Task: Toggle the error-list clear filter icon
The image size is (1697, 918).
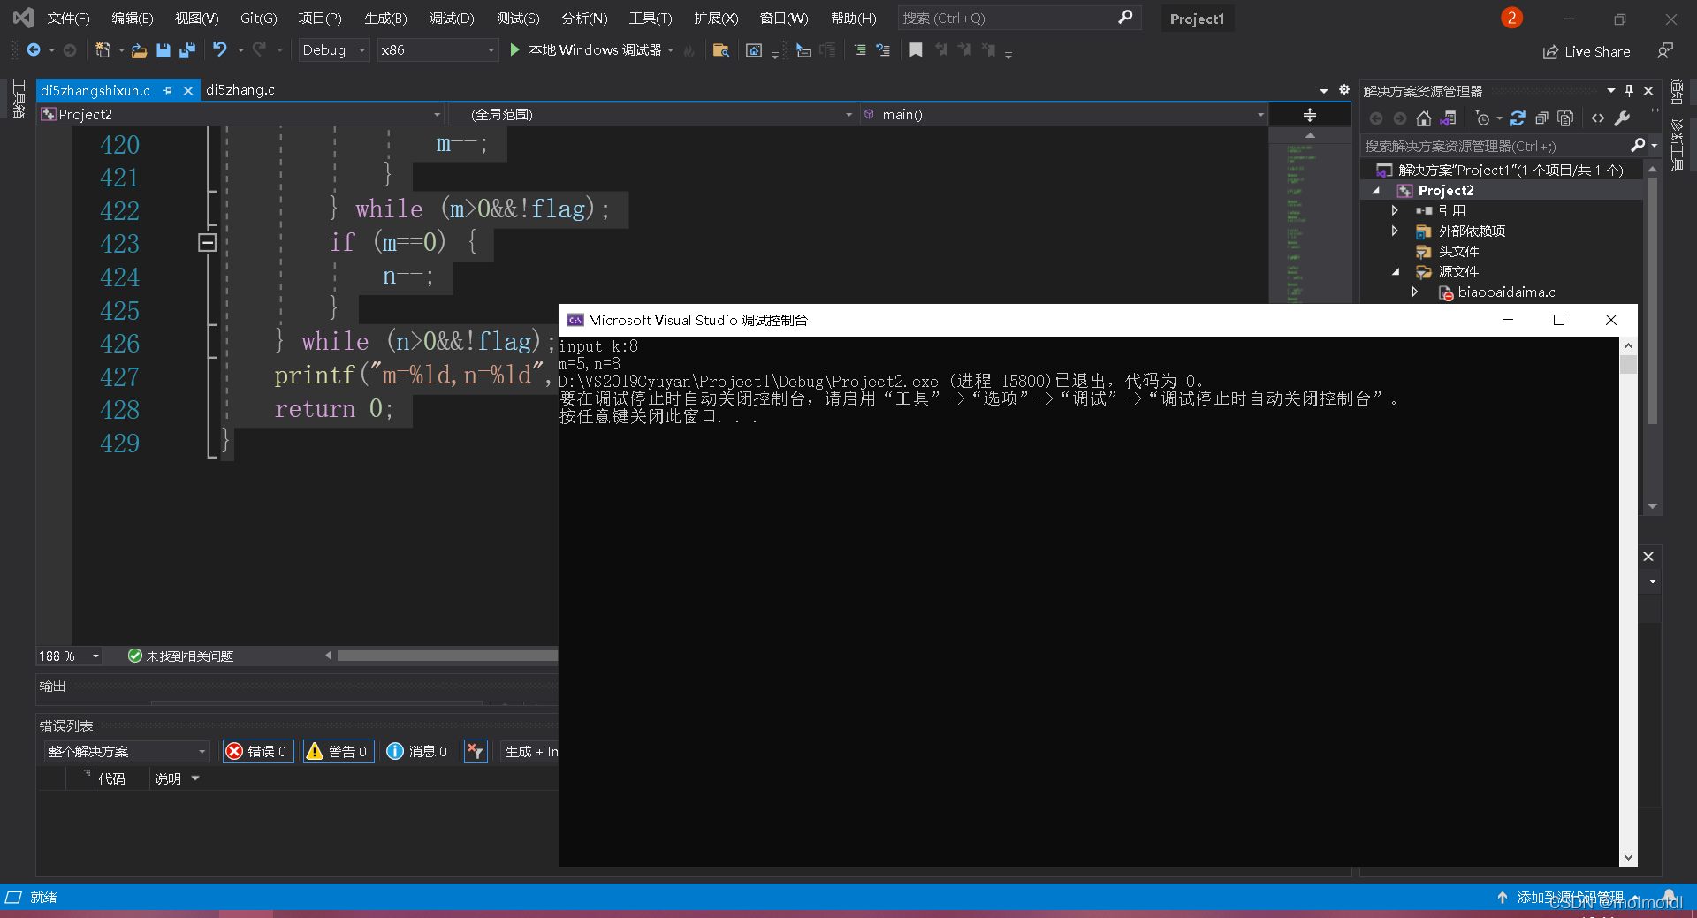Action: click(x=476, y=751)
